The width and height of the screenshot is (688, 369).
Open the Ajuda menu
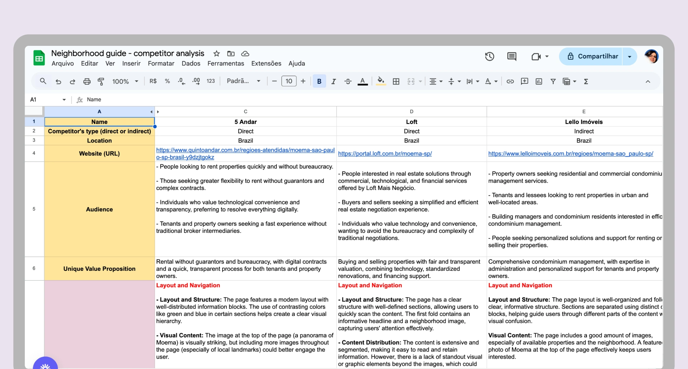point(297,63)
